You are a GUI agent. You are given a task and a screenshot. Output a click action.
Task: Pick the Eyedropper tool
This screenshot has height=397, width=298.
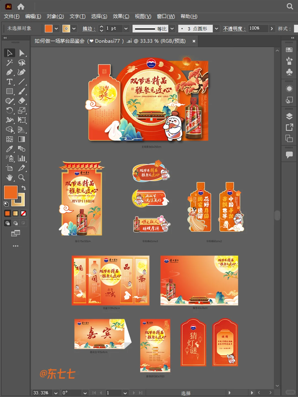click(10, 149)
